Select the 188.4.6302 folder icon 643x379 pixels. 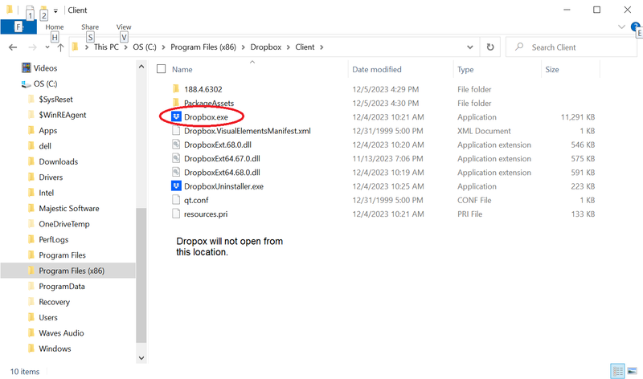point(178,89)
